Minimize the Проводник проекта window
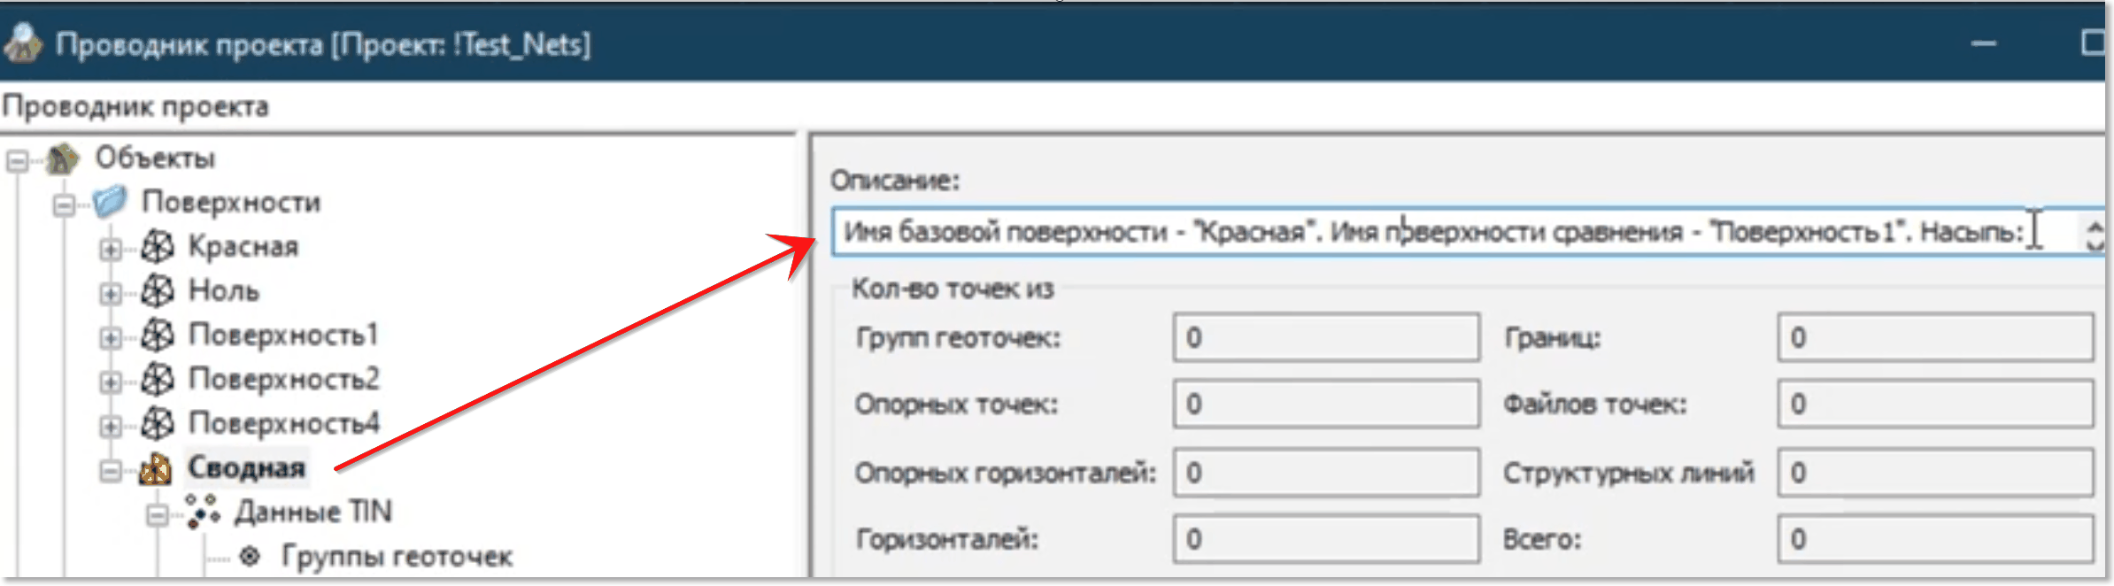 click(1984, 43)
